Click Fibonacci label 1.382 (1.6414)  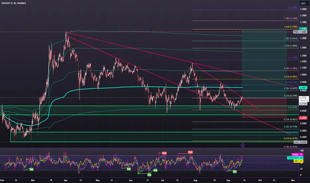point(291,39)
